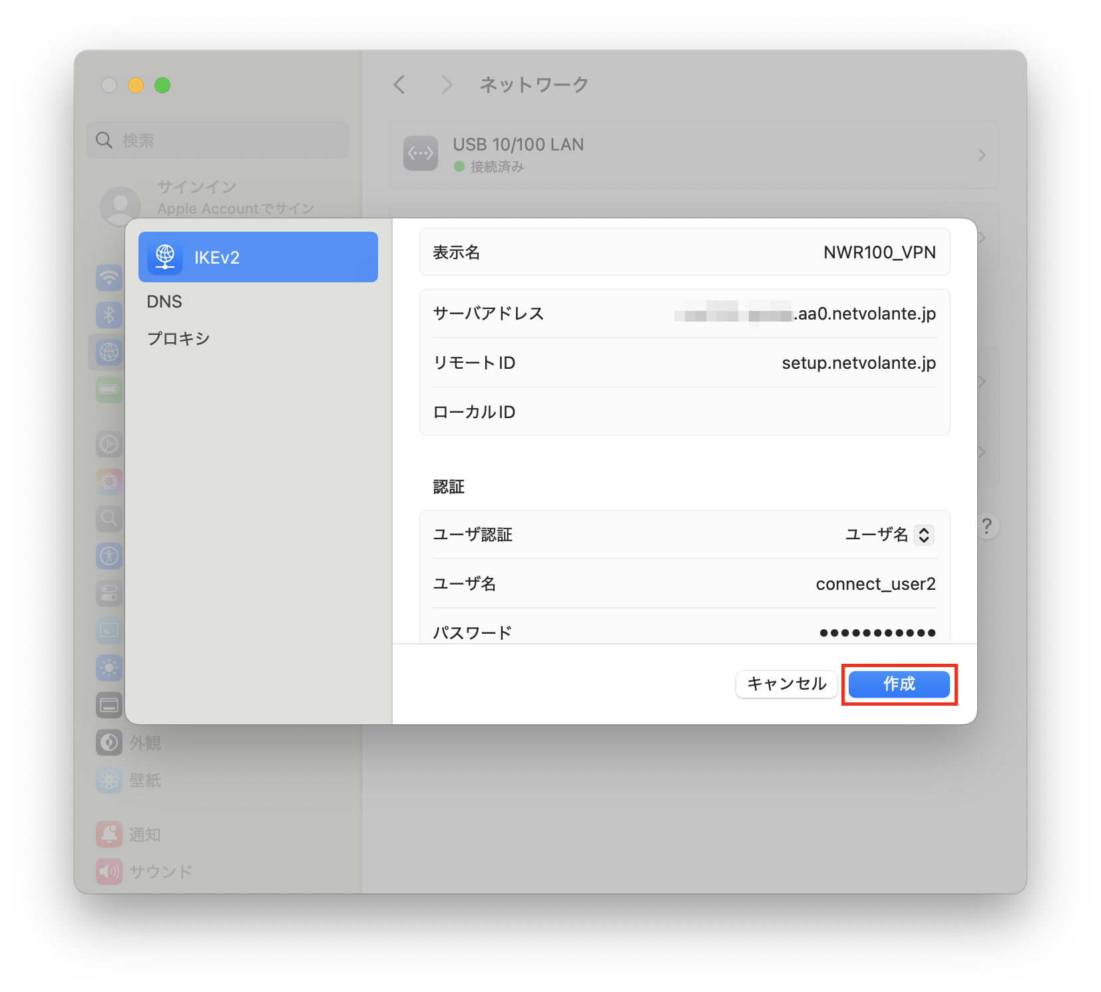Select the IKEv2 globe icon
Viewport: 1101px width, 992px height.
tap(166, 257)
